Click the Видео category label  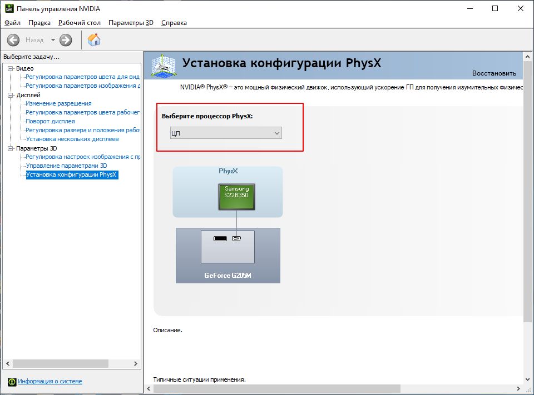point(25,68)
